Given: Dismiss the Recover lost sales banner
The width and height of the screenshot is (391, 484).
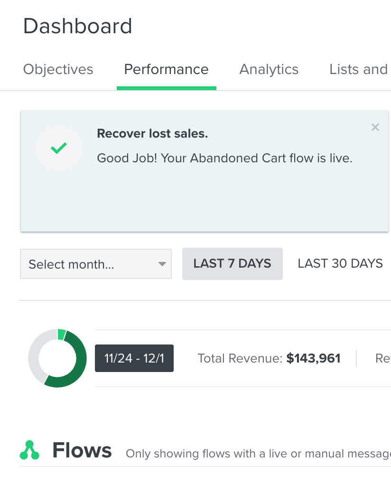Looking at the screenshot, I should pyautogui.click(x=375, y=127).
